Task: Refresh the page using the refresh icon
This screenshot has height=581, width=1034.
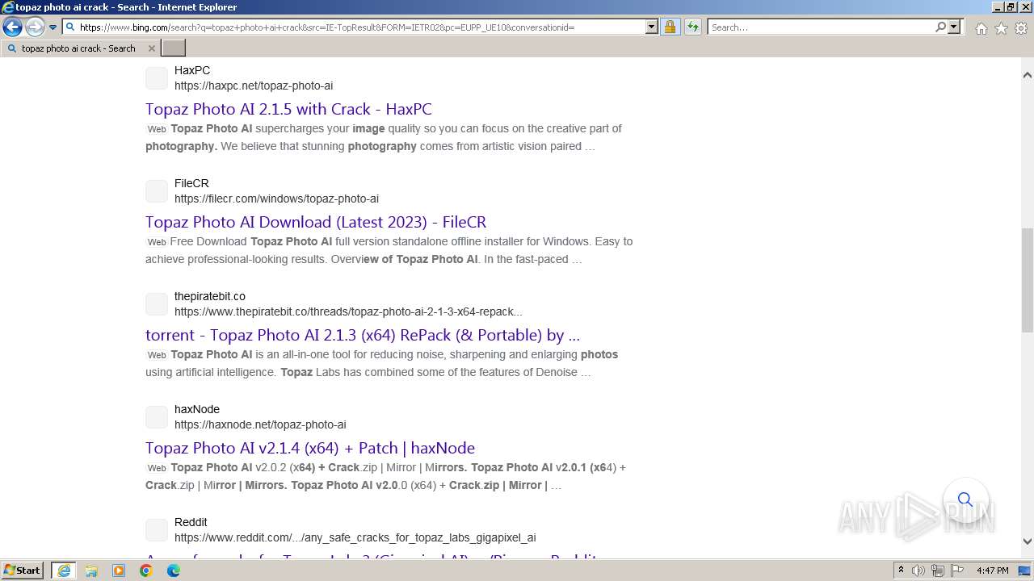Action: tap(693, 27)
